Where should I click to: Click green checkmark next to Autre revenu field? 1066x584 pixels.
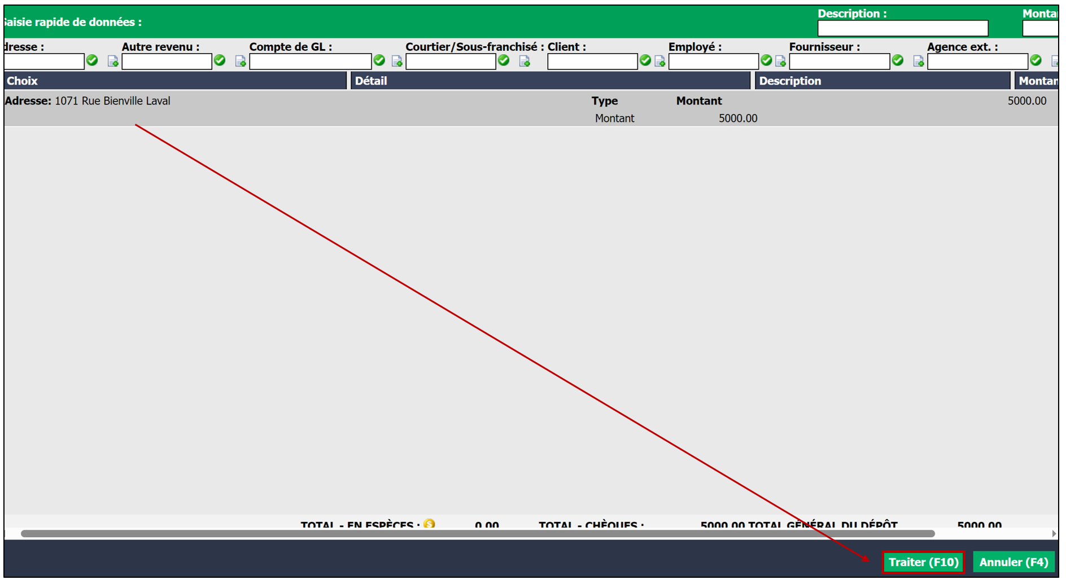click(x=220, y=60)
